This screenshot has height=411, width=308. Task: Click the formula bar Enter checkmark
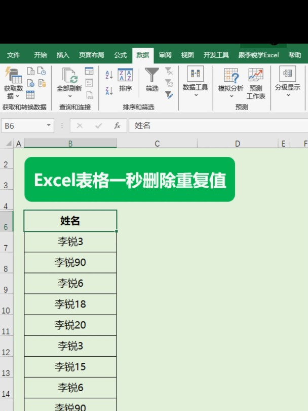tap(98, 126)
